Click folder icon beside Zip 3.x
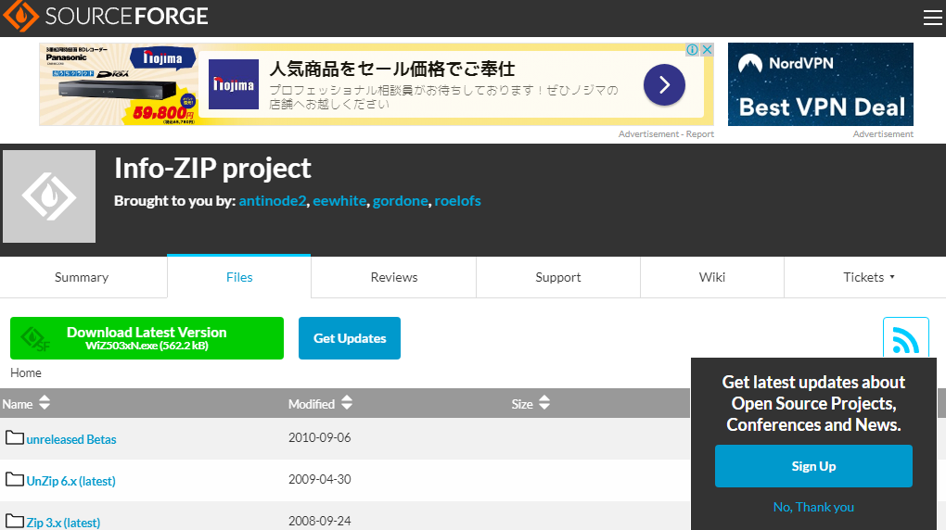This screenshot has height=530, width=946. pos(15,521)
